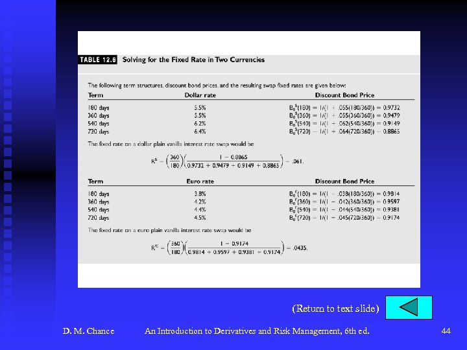The width and height of the screenshot is (467, 350).
Task: Click the 4.4% euro rate value
Action: point(200,210)
